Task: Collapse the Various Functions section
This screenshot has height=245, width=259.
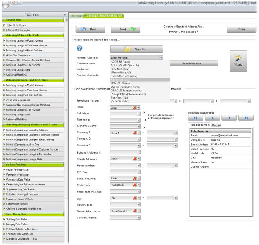Action: [x=3, y=164]
